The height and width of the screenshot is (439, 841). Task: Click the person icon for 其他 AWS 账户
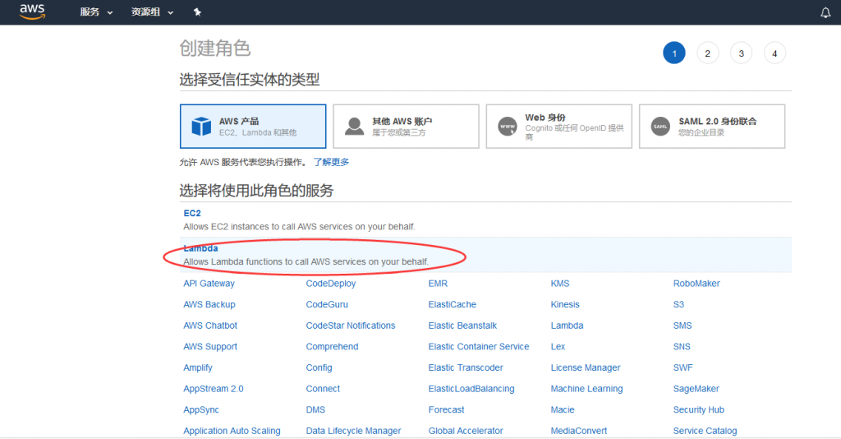354,126
